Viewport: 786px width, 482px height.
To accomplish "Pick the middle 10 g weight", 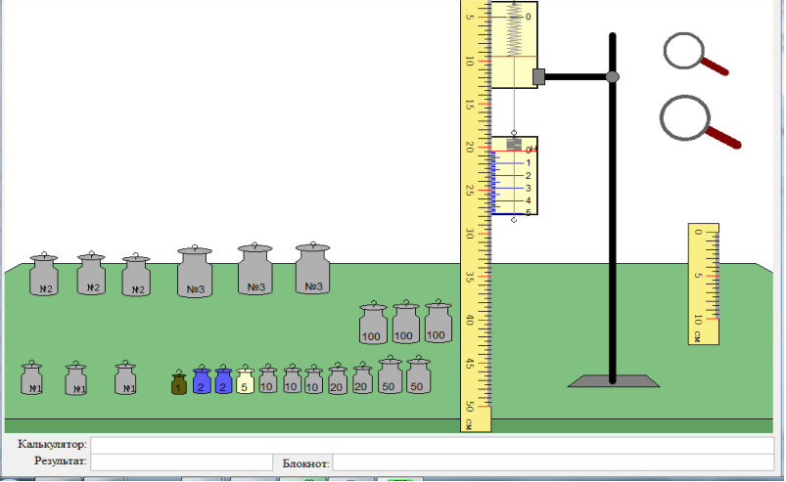I will pos(293,379).
